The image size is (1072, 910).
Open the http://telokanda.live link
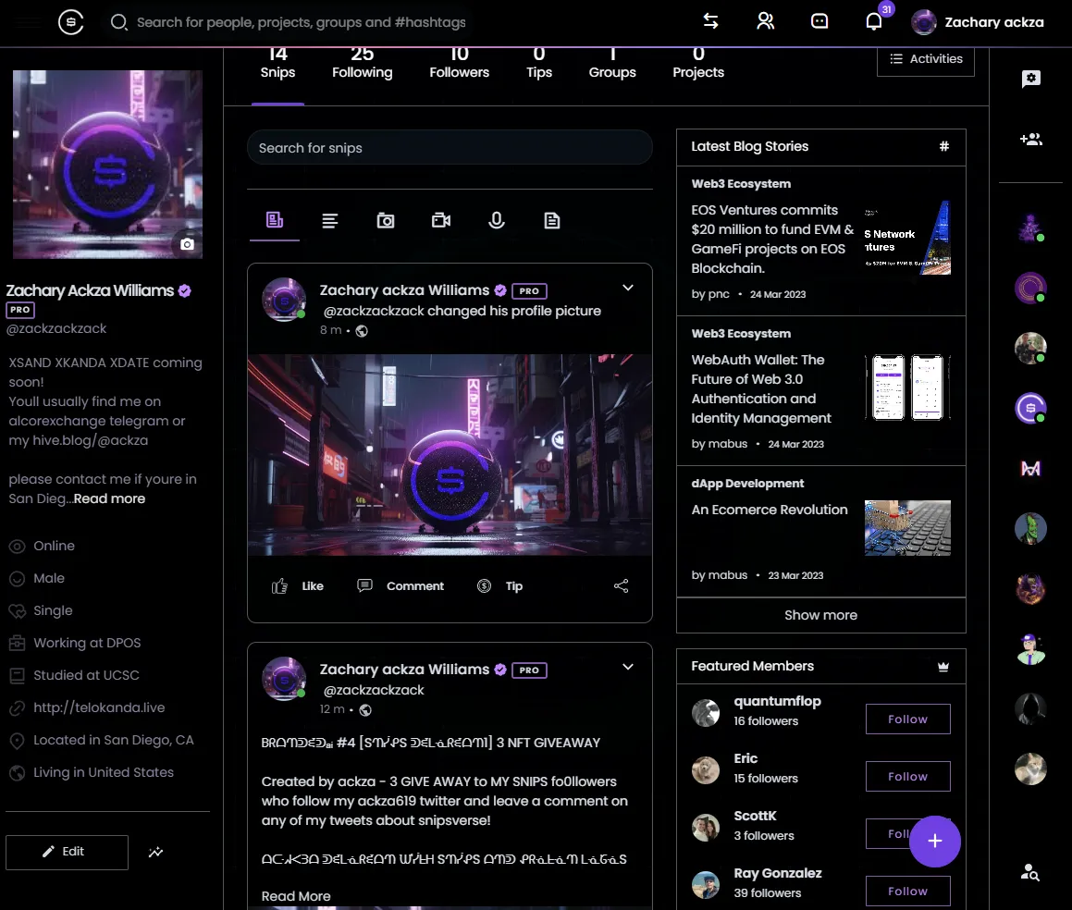pos(99,707)
